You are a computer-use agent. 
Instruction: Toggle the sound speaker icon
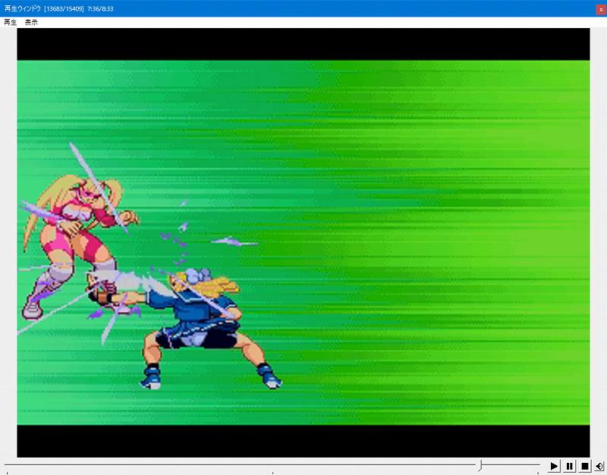click(x=599, y=466)
